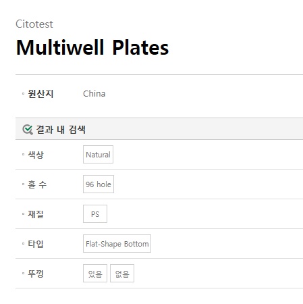Click the China origin value
Image resolution: width=303 pixels, height=304 pixels.
[94, 94]
